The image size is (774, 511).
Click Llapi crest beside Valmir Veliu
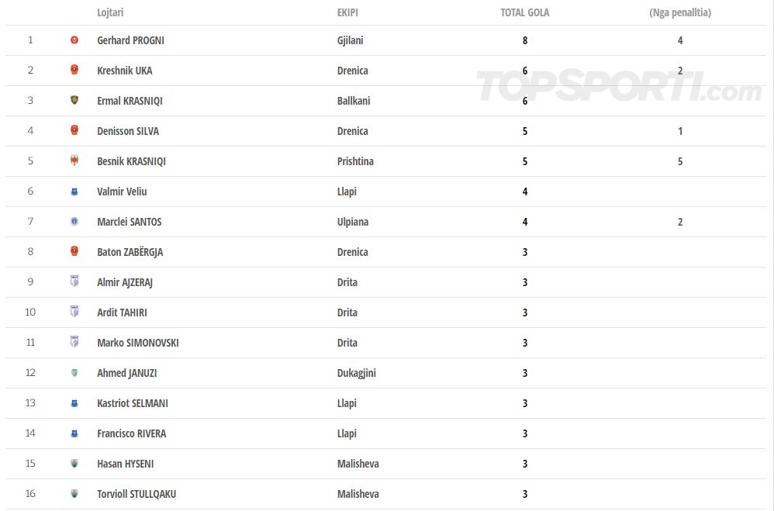click(74, 192)
